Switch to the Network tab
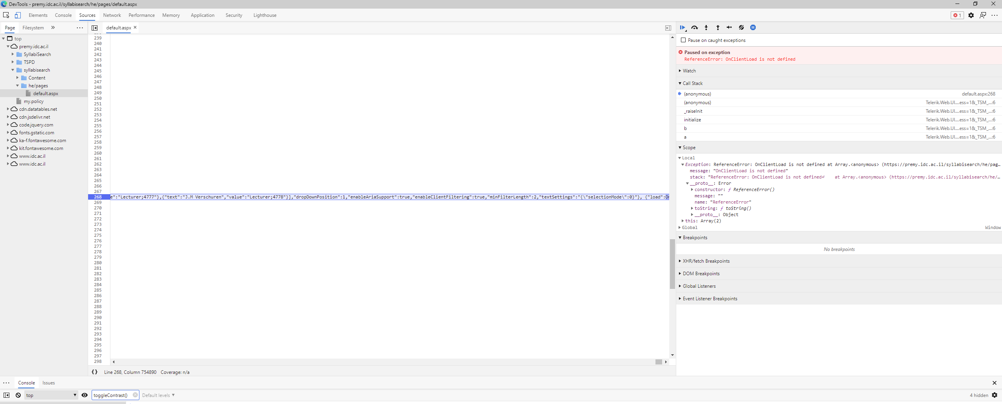This screenshot has width=1002, height=404. click(x=112, y=15)
